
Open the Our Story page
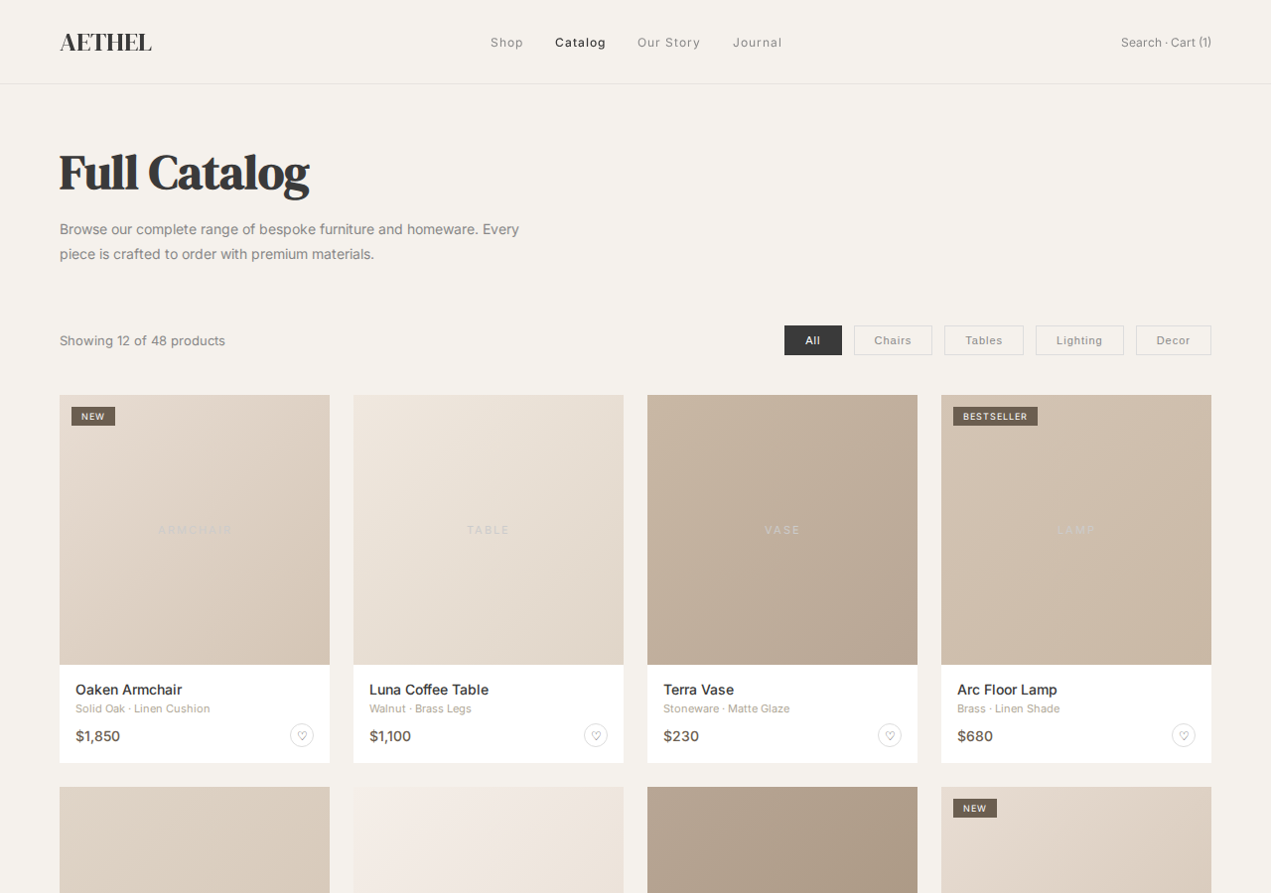point(668,43)
